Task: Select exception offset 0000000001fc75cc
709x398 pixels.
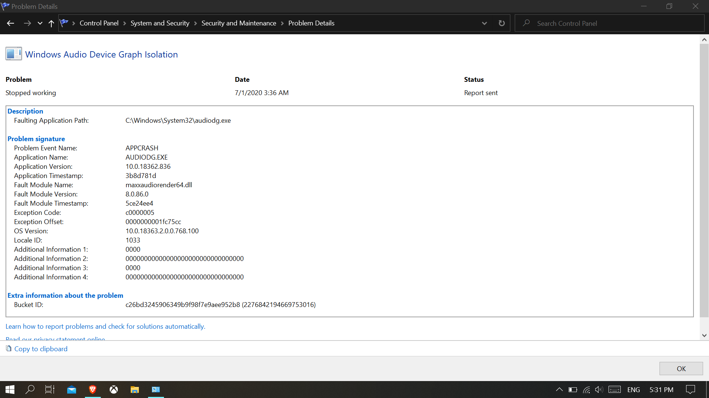Action: [153, 222]
